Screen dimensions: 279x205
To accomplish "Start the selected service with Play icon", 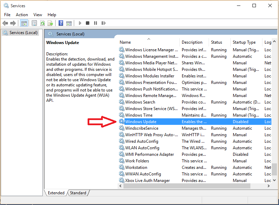I will [80, 23].
